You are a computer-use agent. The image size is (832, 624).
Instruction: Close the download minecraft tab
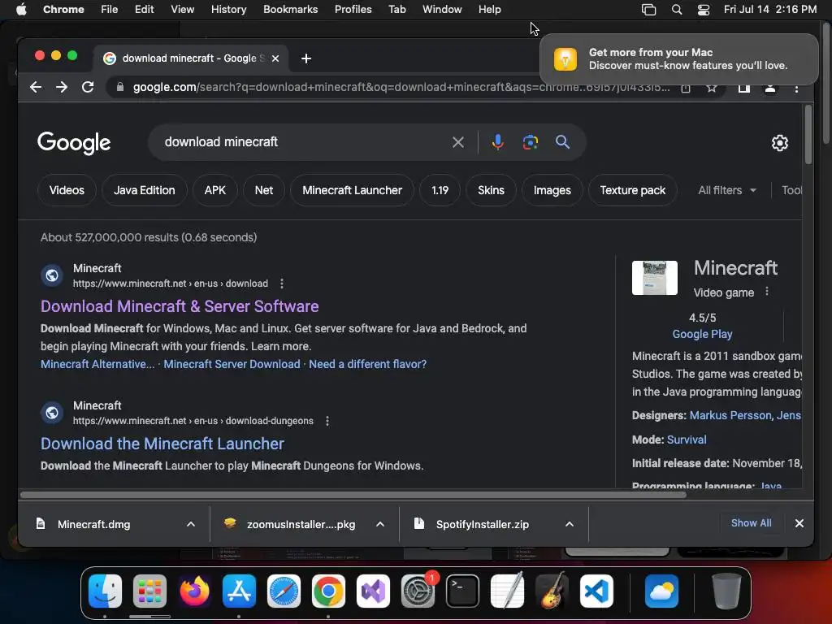(275, 58)
